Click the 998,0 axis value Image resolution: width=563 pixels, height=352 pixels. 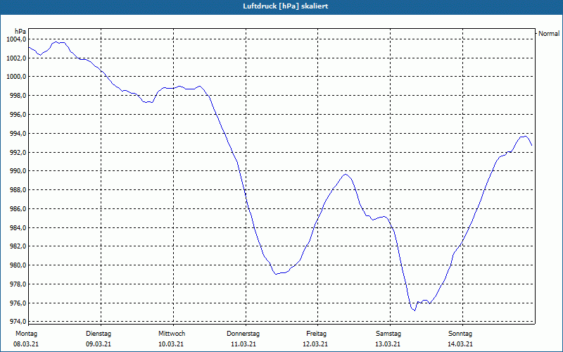coord(17,96)
